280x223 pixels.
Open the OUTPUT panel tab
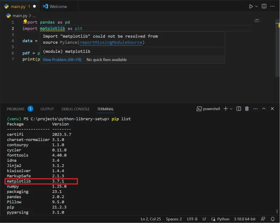click(x=47, y=109)
